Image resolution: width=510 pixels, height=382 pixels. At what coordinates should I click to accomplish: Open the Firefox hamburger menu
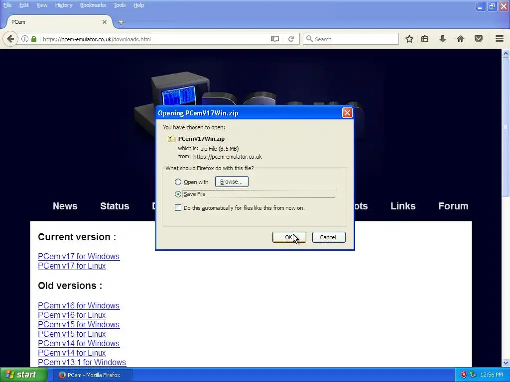coord(500,39)
